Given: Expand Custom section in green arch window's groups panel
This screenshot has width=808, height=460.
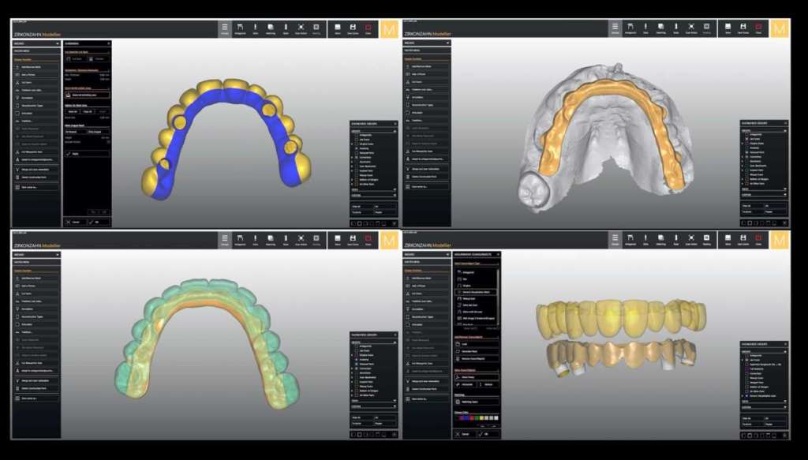Looking at the screenshot, I should click(393, 406).
